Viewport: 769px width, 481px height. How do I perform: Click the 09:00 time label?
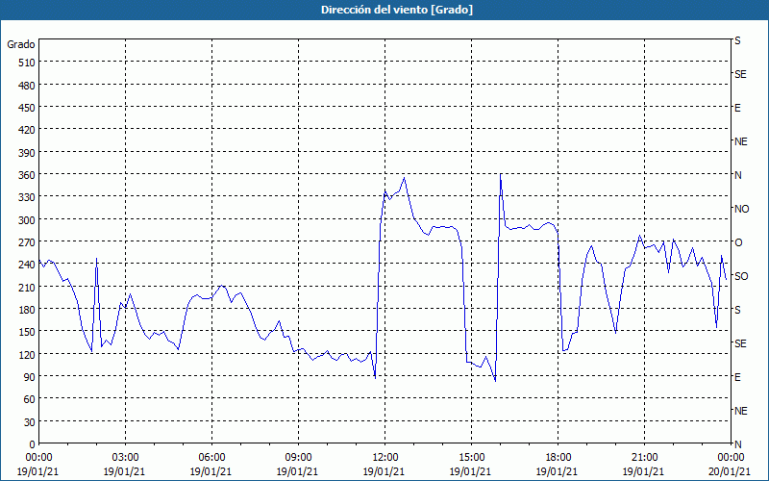click(298, 458)
